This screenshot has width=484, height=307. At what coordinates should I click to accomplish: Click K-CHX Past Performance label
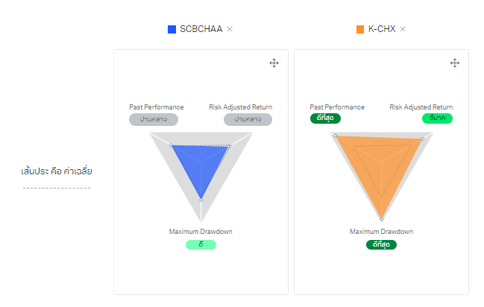click(336, 107)
